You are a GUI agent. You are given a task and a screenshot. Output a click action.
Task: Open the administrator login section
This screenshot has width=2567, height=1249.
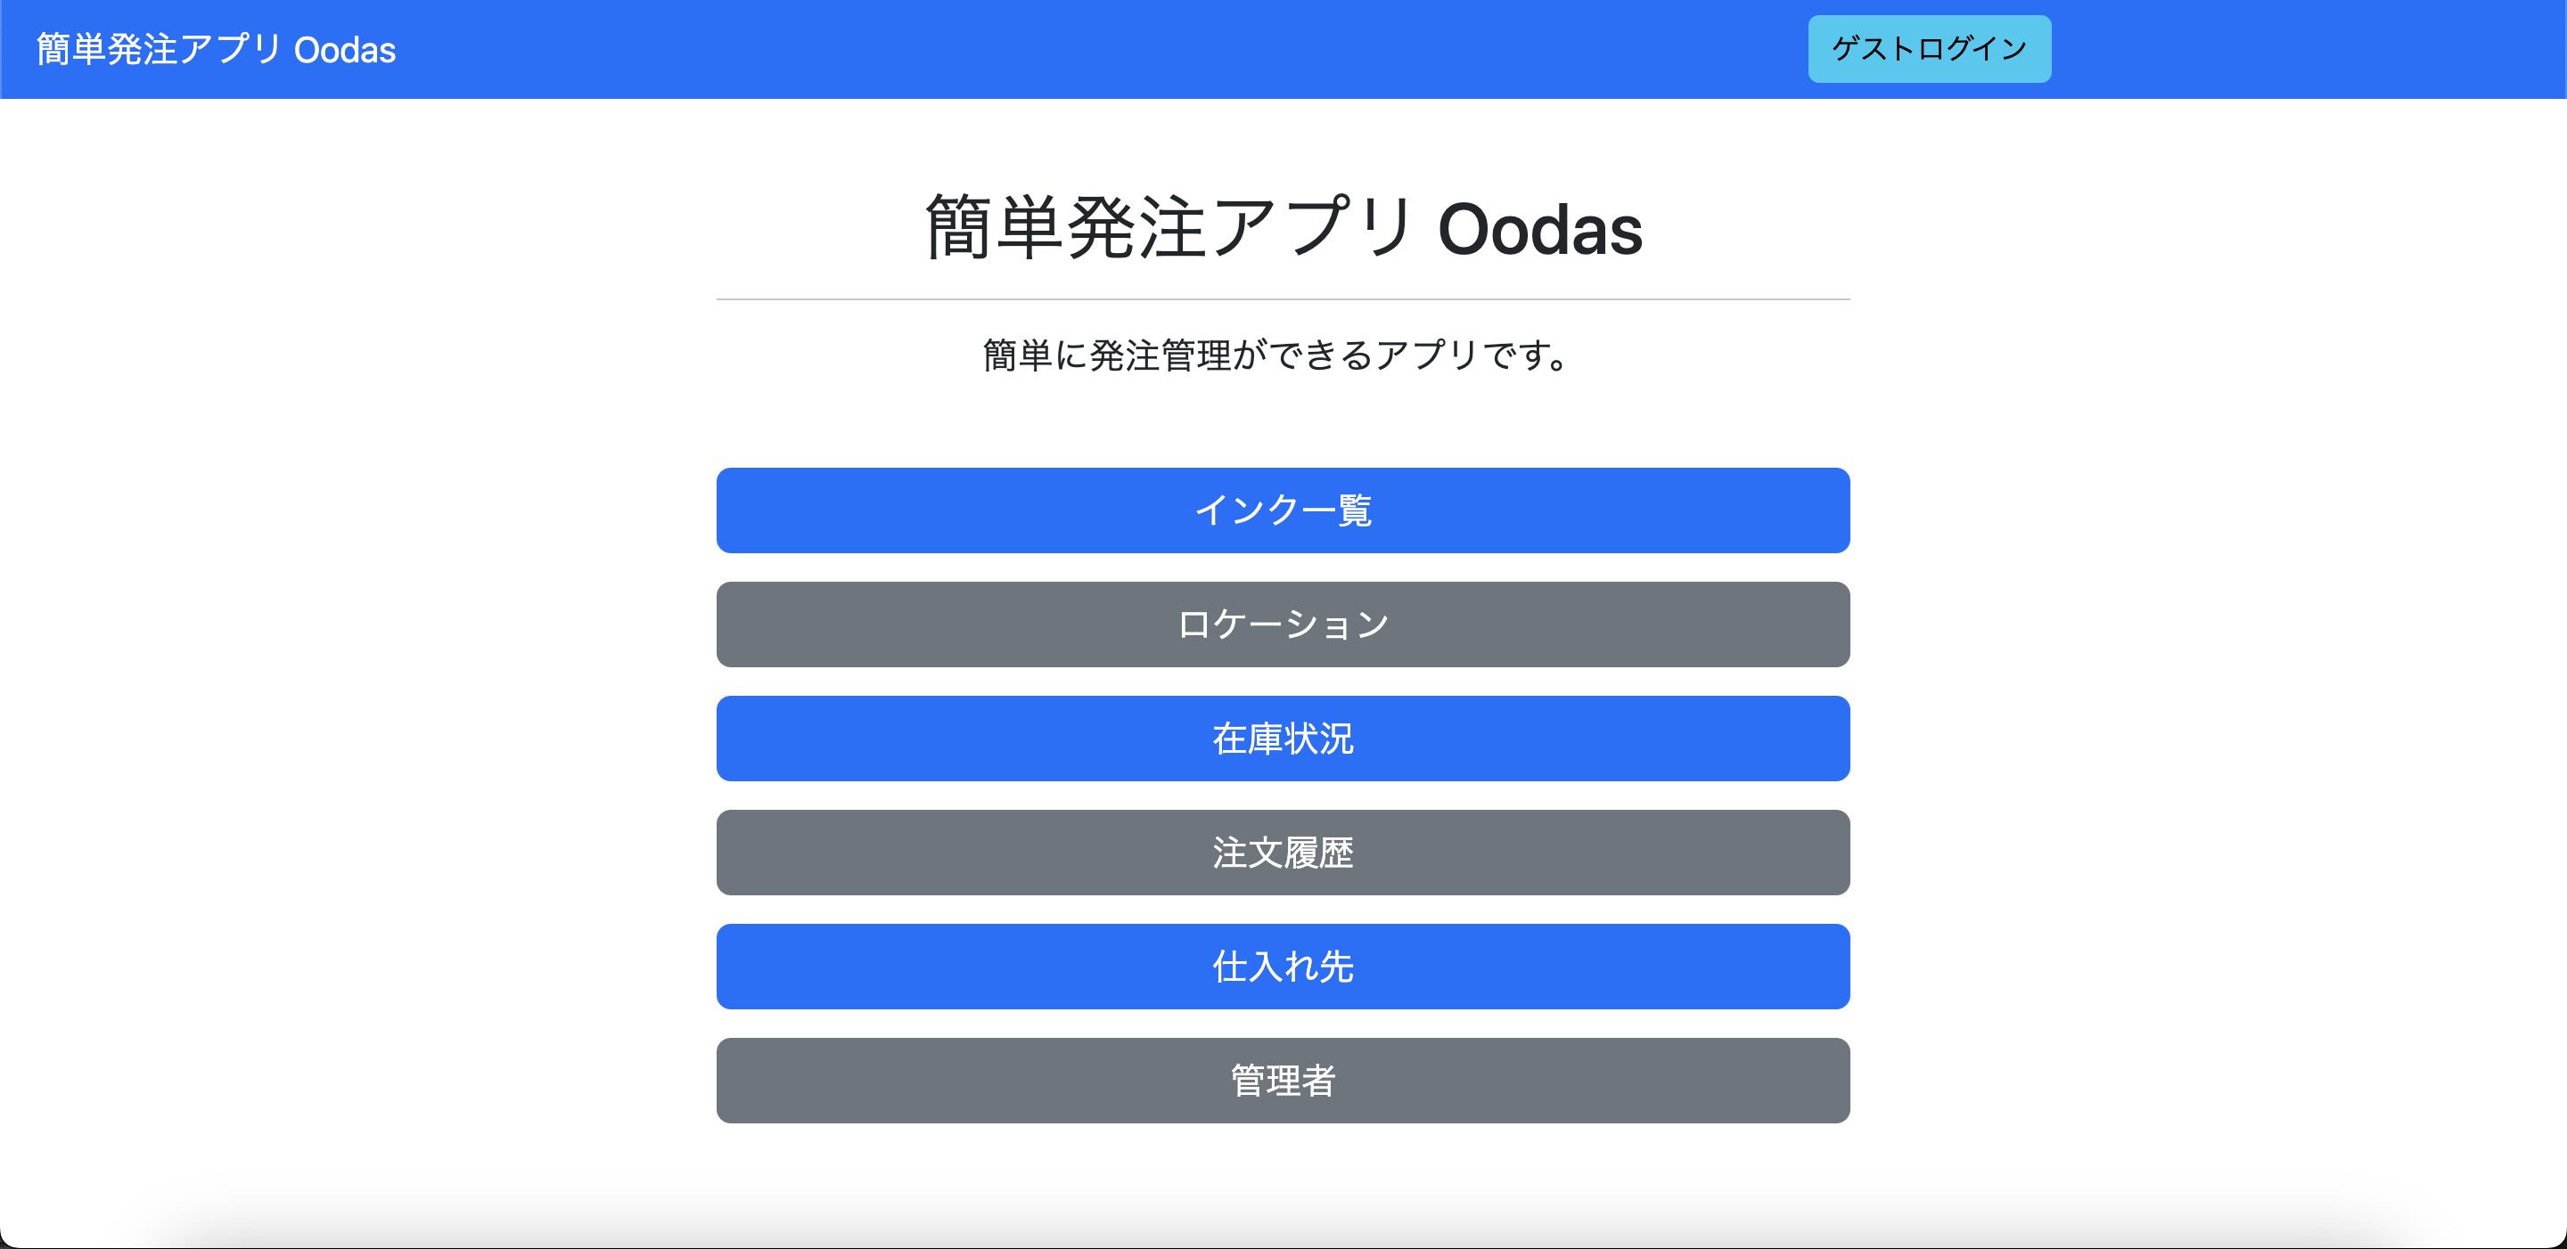pos(1283,1081)
